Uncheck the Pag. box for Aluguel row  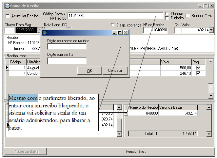[x=198, y=68]
